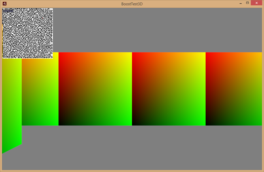The width and height of the screenshot is (264, 172).
Task: Select the angled green wall on the far left
Action: (12, 104)
